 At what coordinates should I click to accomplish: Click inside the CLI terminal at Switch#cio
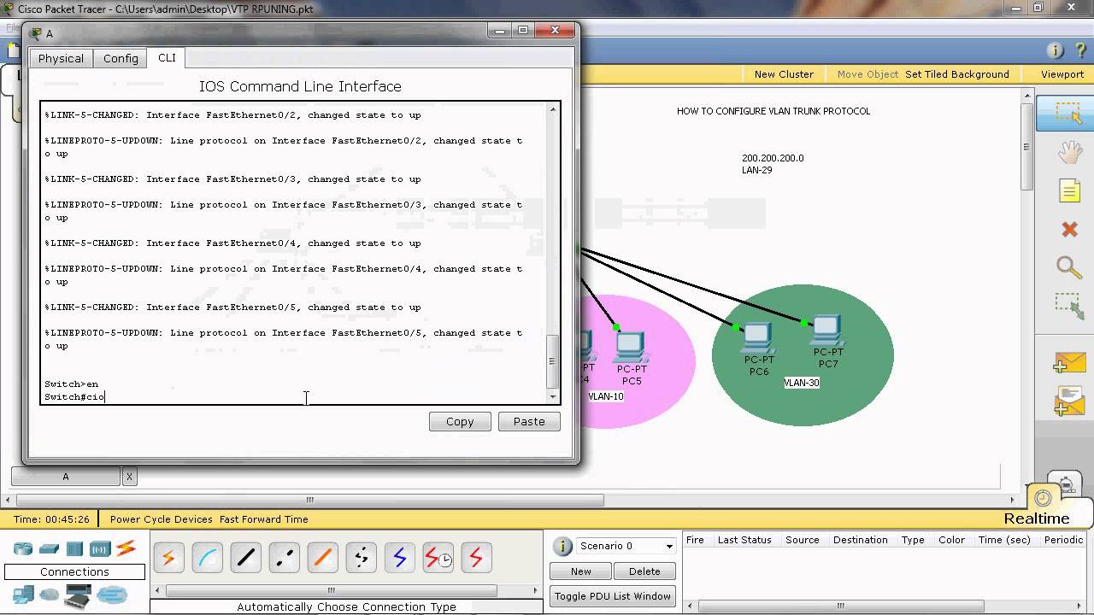pos(74,397)
